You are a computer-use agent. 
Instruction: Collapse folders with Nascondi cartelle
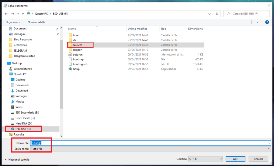(17, 160)
